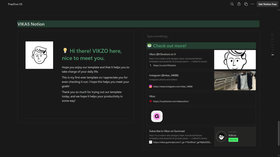Open the three-dot more options menu
Viewport: 280px width, 157px height.
(x=252, y=4)
